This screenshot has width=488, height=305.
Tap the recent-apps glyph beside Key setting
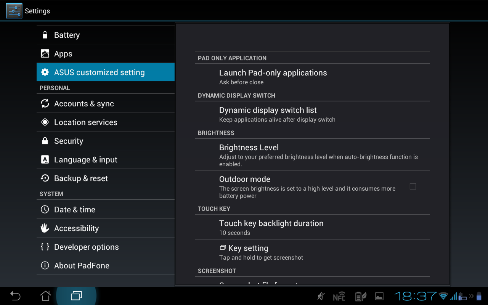(x=223, y=248)
